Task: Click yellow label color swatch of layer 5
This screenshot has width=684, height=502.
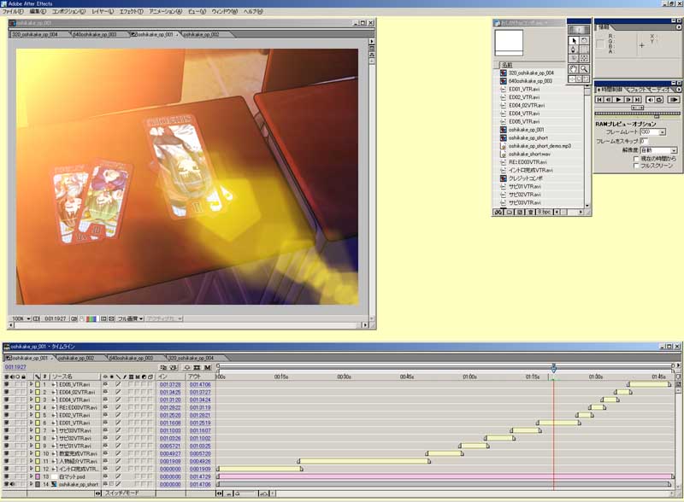Action: point(38,415)
